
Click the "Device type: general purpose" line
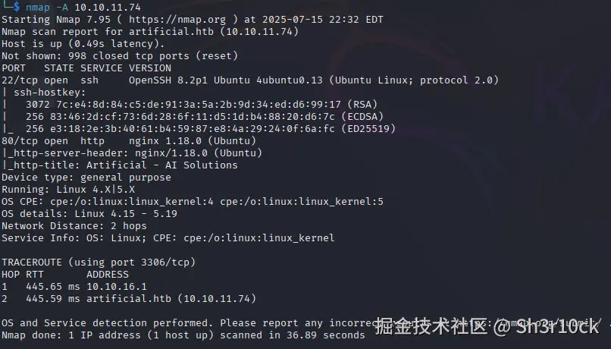pos(86,177)
